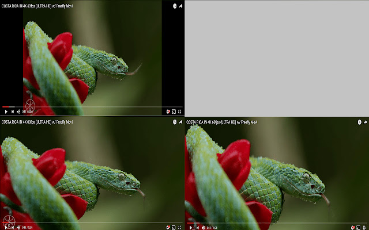Open settings in the bottom-left player
Image resolution: width=369 pixels, height=230 pixels.
coord(168,228)
